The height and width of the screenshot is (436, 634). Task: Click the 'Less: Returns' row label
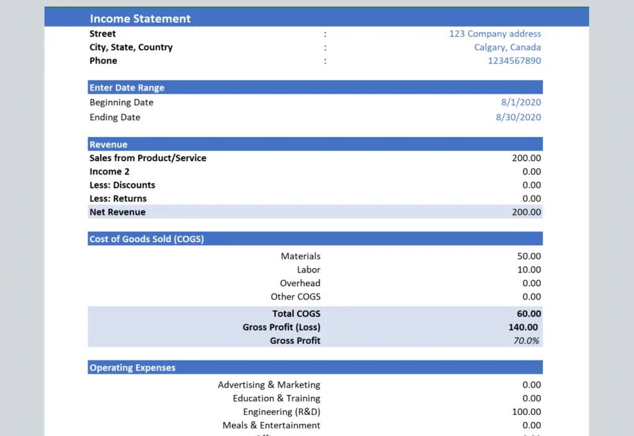coord(118,199)
